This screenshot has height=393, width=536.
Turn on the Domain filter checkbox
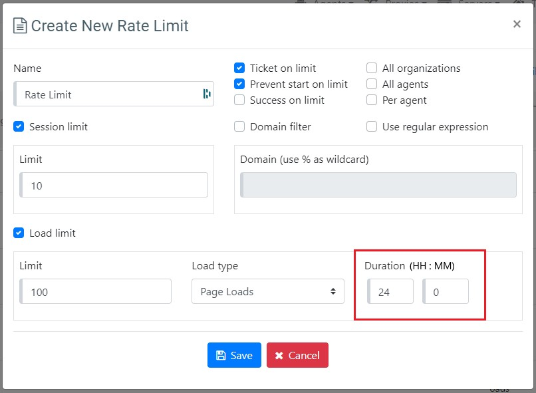[x=239, y=126]
